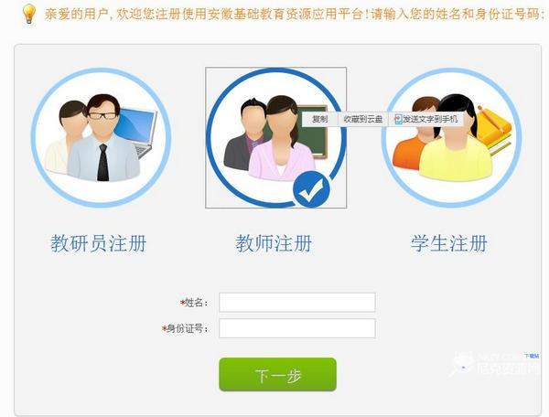The image size is (549, 417).
Task: Click the books in the 学生 picture
Action: (x=494, y=131)
